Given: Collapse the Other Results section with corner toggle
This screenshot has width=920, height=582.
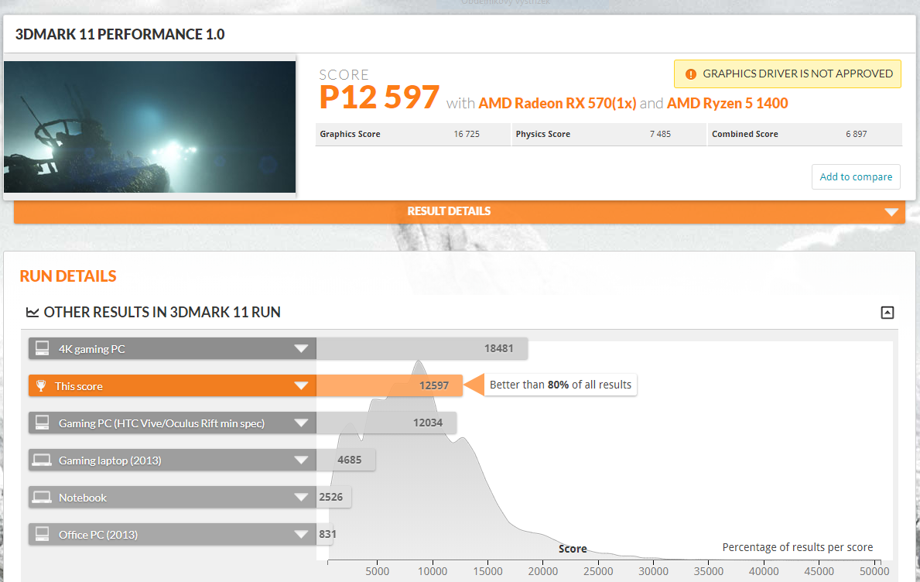Looking at the screenshot, I should coord(888,313).
